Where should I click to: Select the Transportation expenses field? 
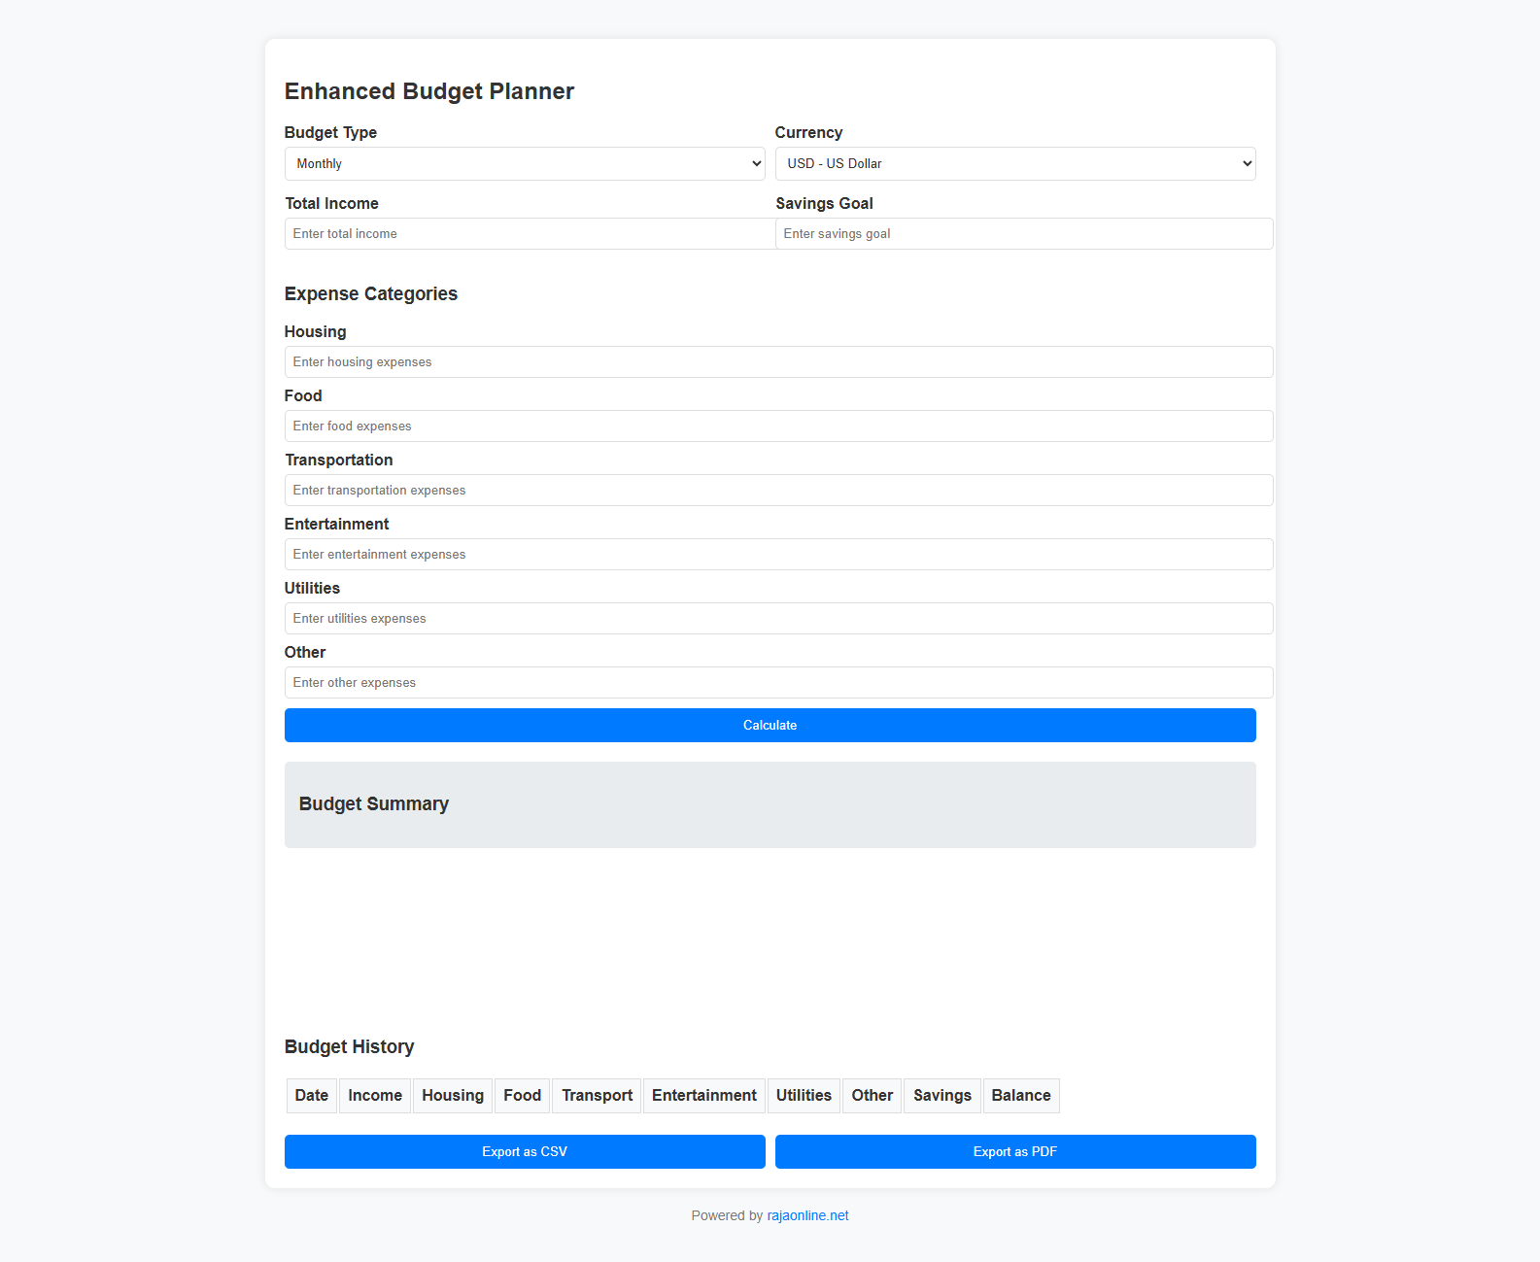[779, 490]
